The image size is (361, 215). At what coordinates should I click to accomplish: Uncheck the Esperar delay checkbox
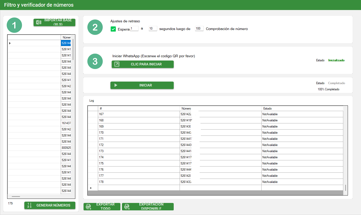(113, 29)
